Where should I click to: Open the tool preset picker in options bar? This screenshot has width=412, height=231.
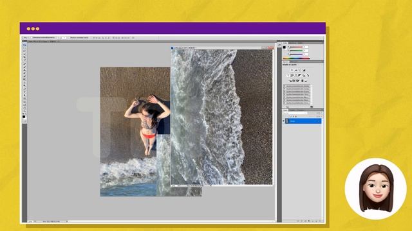click(26, 37)
